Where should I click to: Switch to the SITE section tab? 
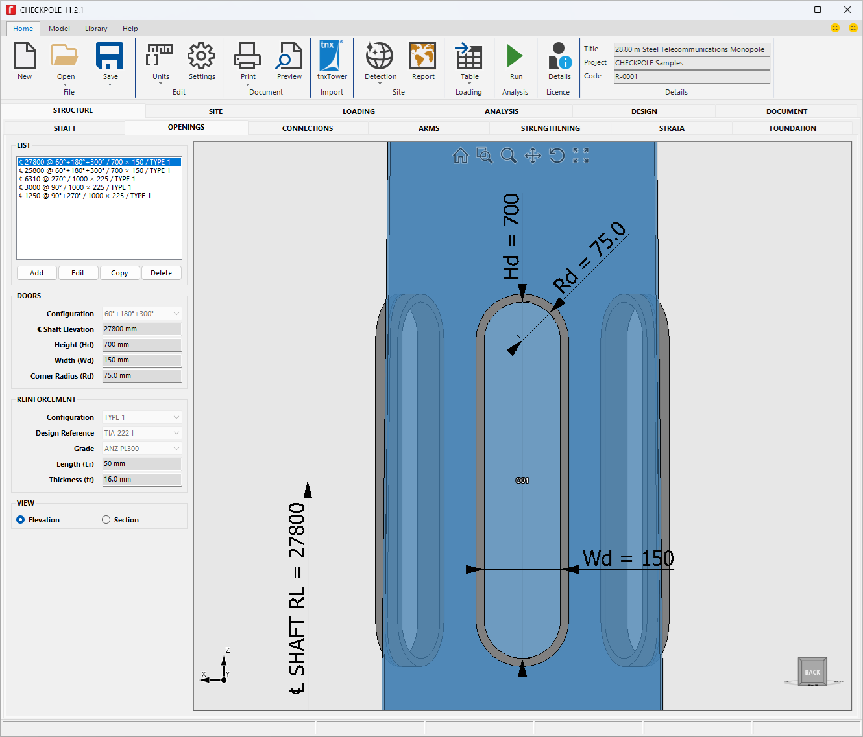click(216, 111)
